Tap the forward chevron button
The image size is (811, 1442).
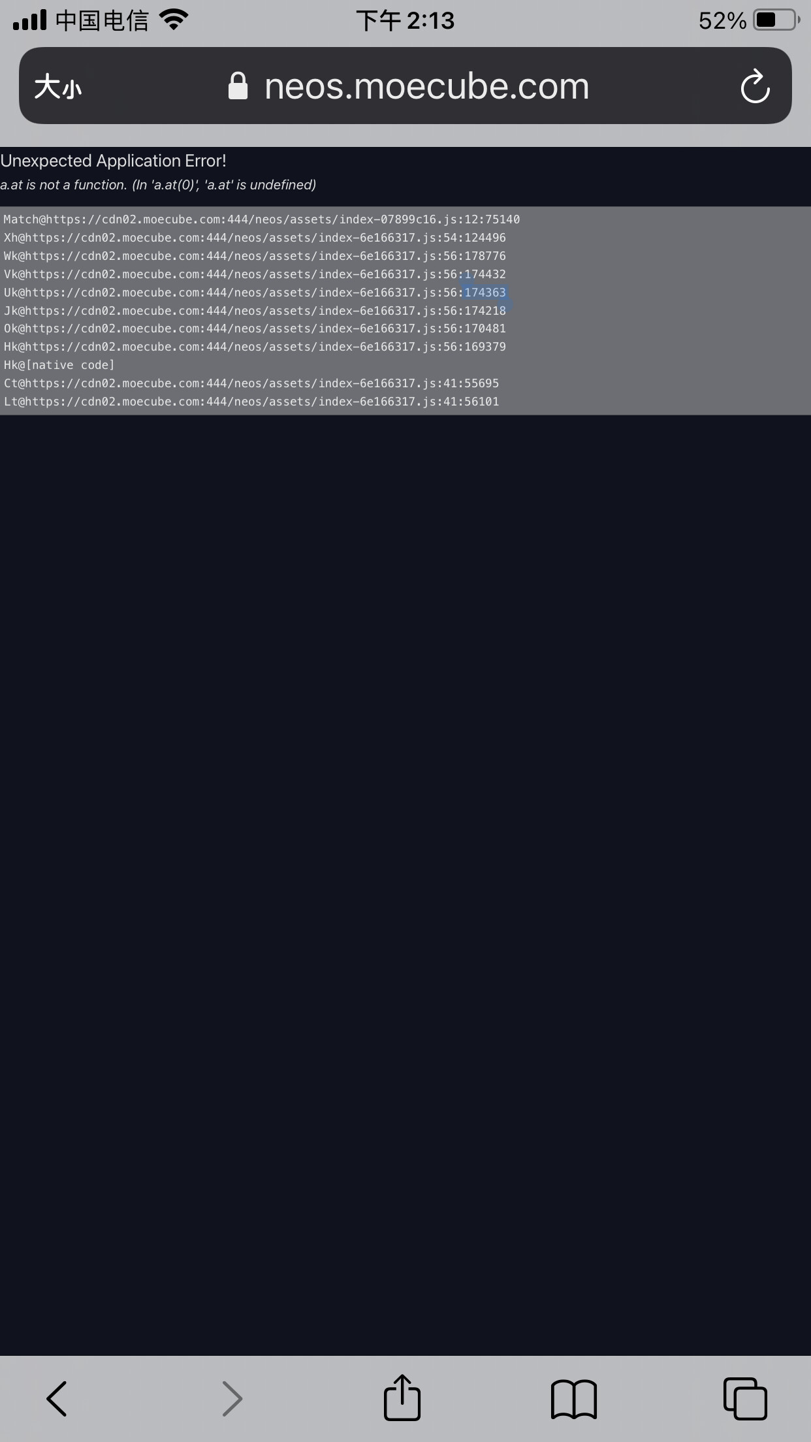tap(232, 1398)
